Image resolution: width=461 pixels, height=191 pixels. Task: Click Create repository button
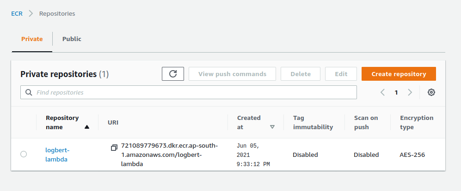[399, 74]
